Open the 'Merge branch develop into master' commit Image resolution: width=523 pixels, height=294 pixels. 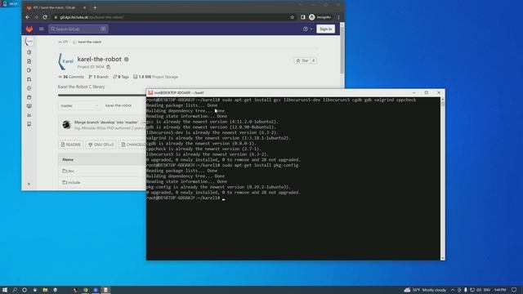point(105,122)
